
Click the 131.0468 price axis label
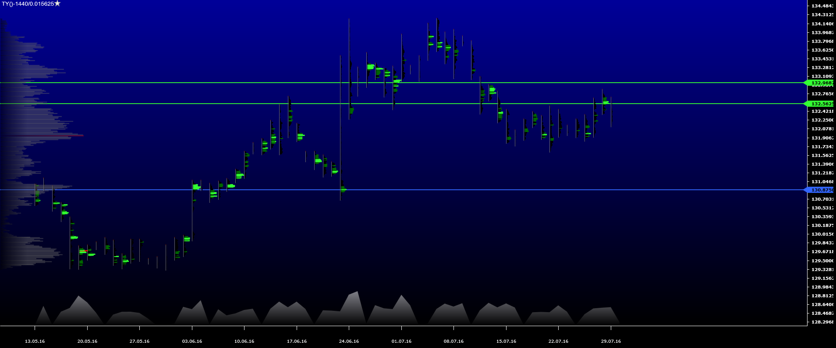822,181
